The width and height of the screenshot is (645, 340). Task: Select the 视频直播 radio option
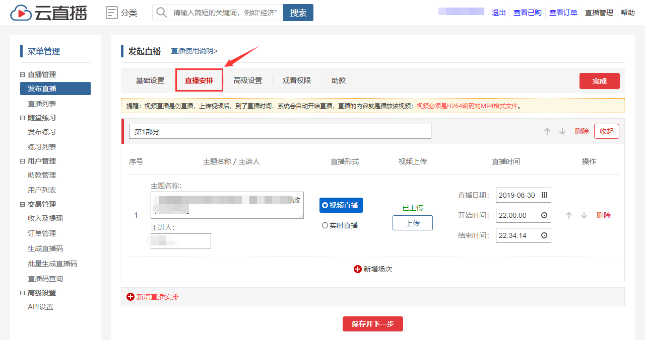325,205
